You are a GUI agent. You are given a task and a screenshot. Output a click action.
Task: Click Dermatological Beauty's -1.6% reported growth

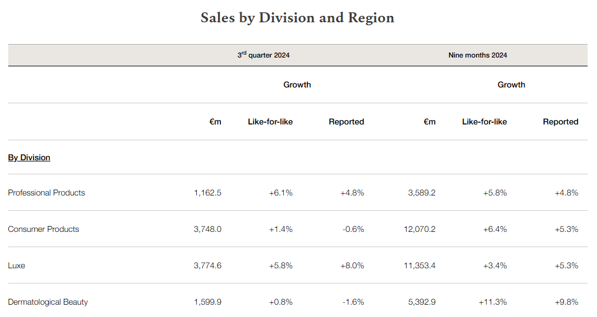click(x=353, y=302)
